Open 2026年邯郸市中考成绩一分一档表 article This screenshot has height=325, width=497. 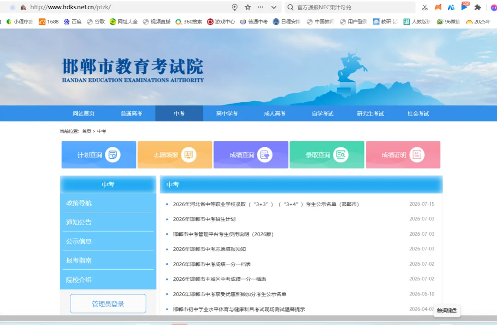[212, 264]
